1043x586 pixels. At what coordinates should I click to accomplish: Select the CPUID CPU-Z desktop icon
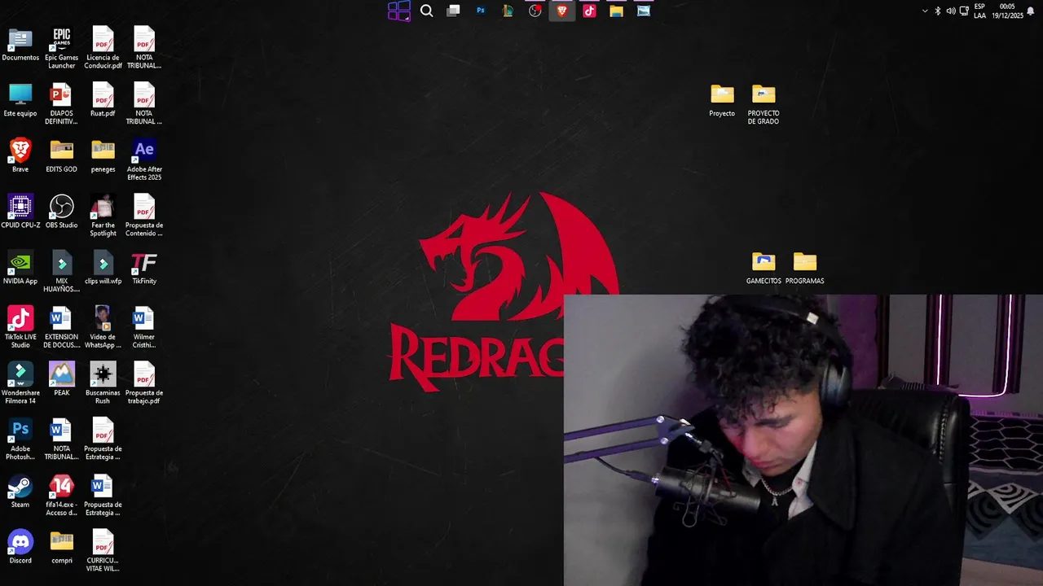(x=20, y=212)
